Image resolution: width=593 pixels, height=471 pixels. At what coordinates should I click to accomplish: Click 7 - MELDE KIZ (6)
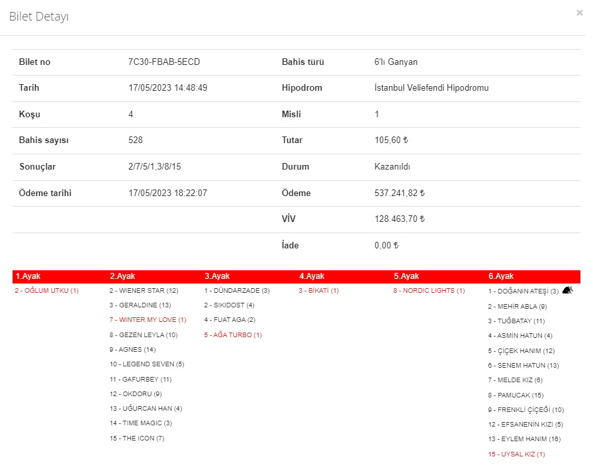point(516,380)
